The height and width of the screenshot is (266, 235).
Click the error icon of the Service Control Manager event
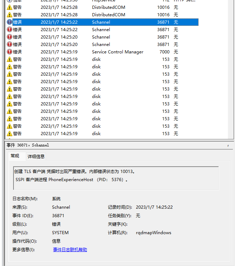pyautogui.click(x=10, y=52)
